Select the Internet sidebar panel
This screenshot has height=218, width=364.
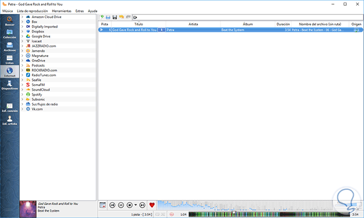point(10,72)
